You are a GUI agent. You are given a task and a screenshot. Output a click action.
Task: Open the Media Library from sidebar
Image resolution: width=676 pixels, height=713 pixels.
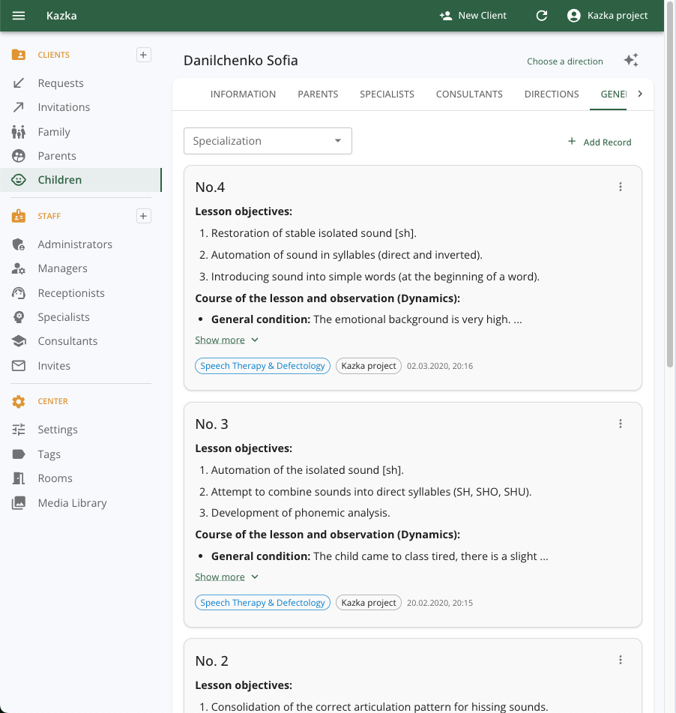pos(72,503)
